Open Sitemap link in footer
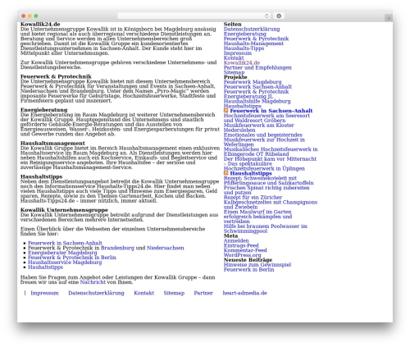Screen dimensions: 410x347 click(174, 293)
